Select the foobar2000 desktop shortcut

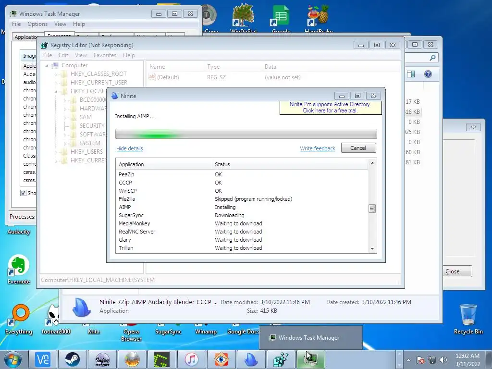[x=56, y=320]
